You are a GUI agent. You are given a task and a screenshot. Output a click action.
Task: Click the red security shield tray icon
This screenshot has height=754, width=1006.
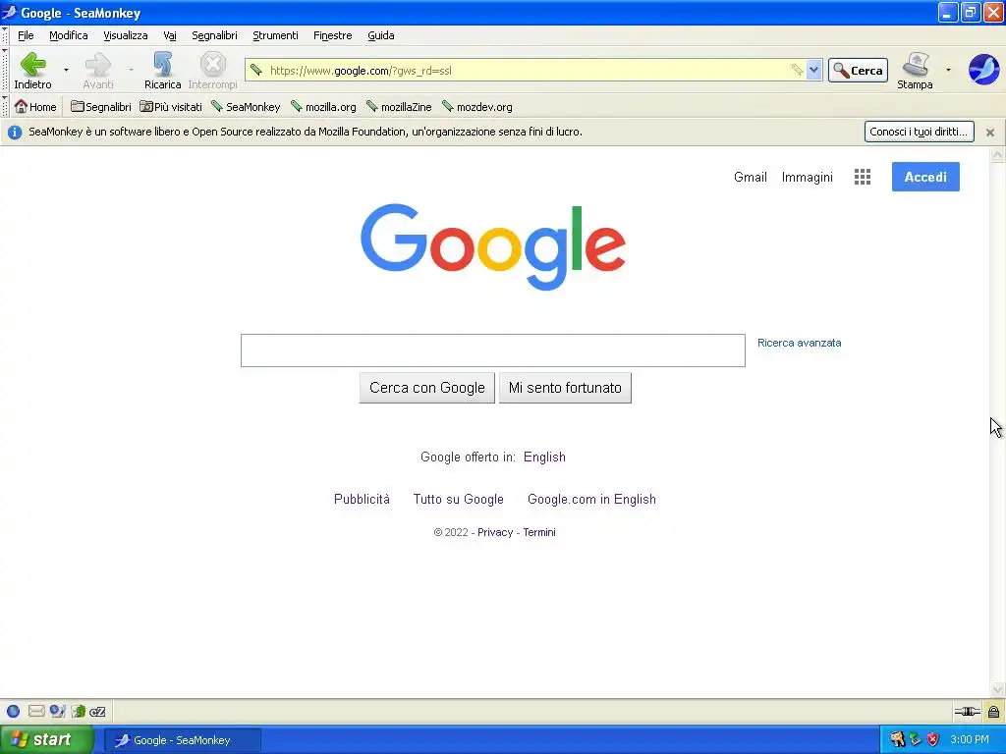(x=933, y=740)
